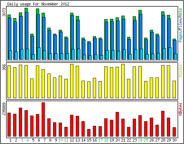
Task: Select green weekend day label 10
Action: click(x=61, y=140)
